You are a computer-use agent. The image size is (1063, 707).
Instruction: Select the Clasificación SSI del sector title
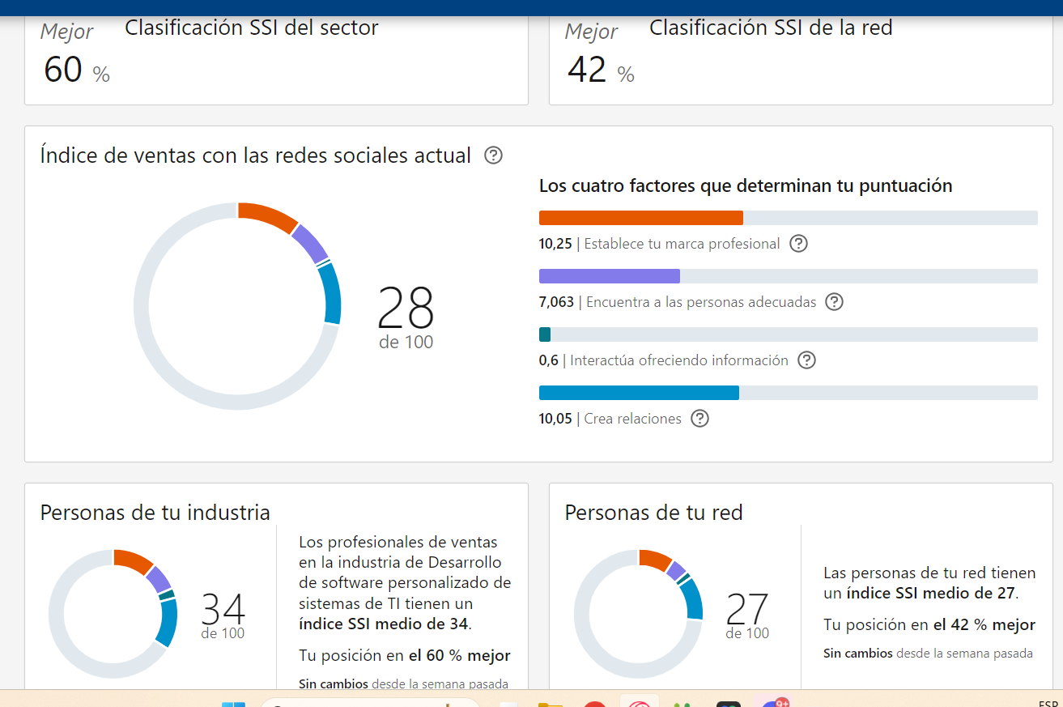pos(252,28)
